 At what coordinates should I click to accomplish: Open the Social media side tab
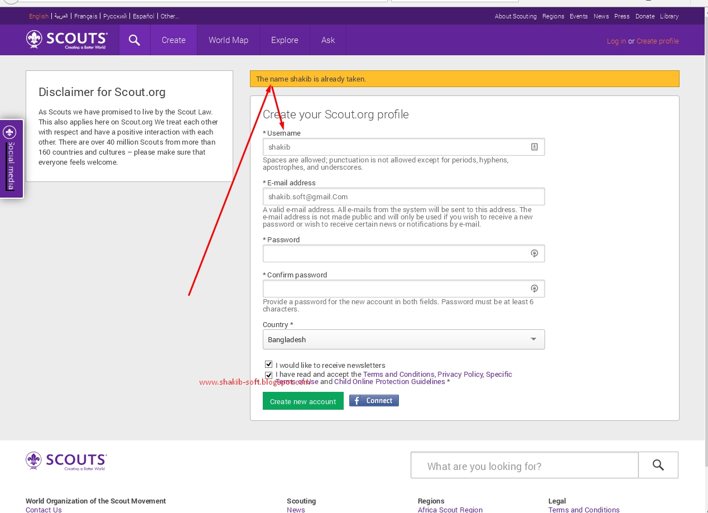click(11, 159)
